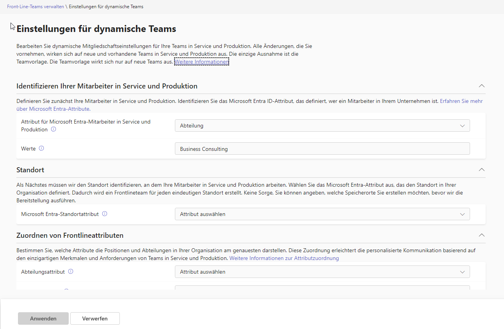Click the dropdown arrow beside Attribut auswählen under Standort
Viewport: 504px width, 329px height.
463,214
